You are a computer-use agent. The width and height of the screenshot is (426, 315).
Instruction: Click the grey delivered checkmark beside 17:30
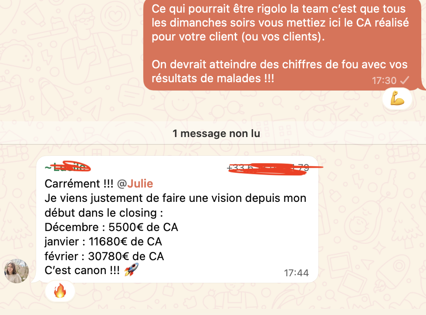click(405, 80)
